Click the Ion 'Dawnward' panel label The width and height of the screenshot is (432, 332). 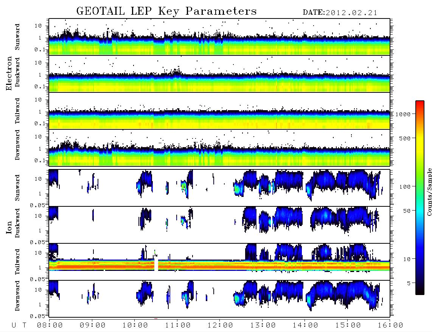(x=17, y=296)
